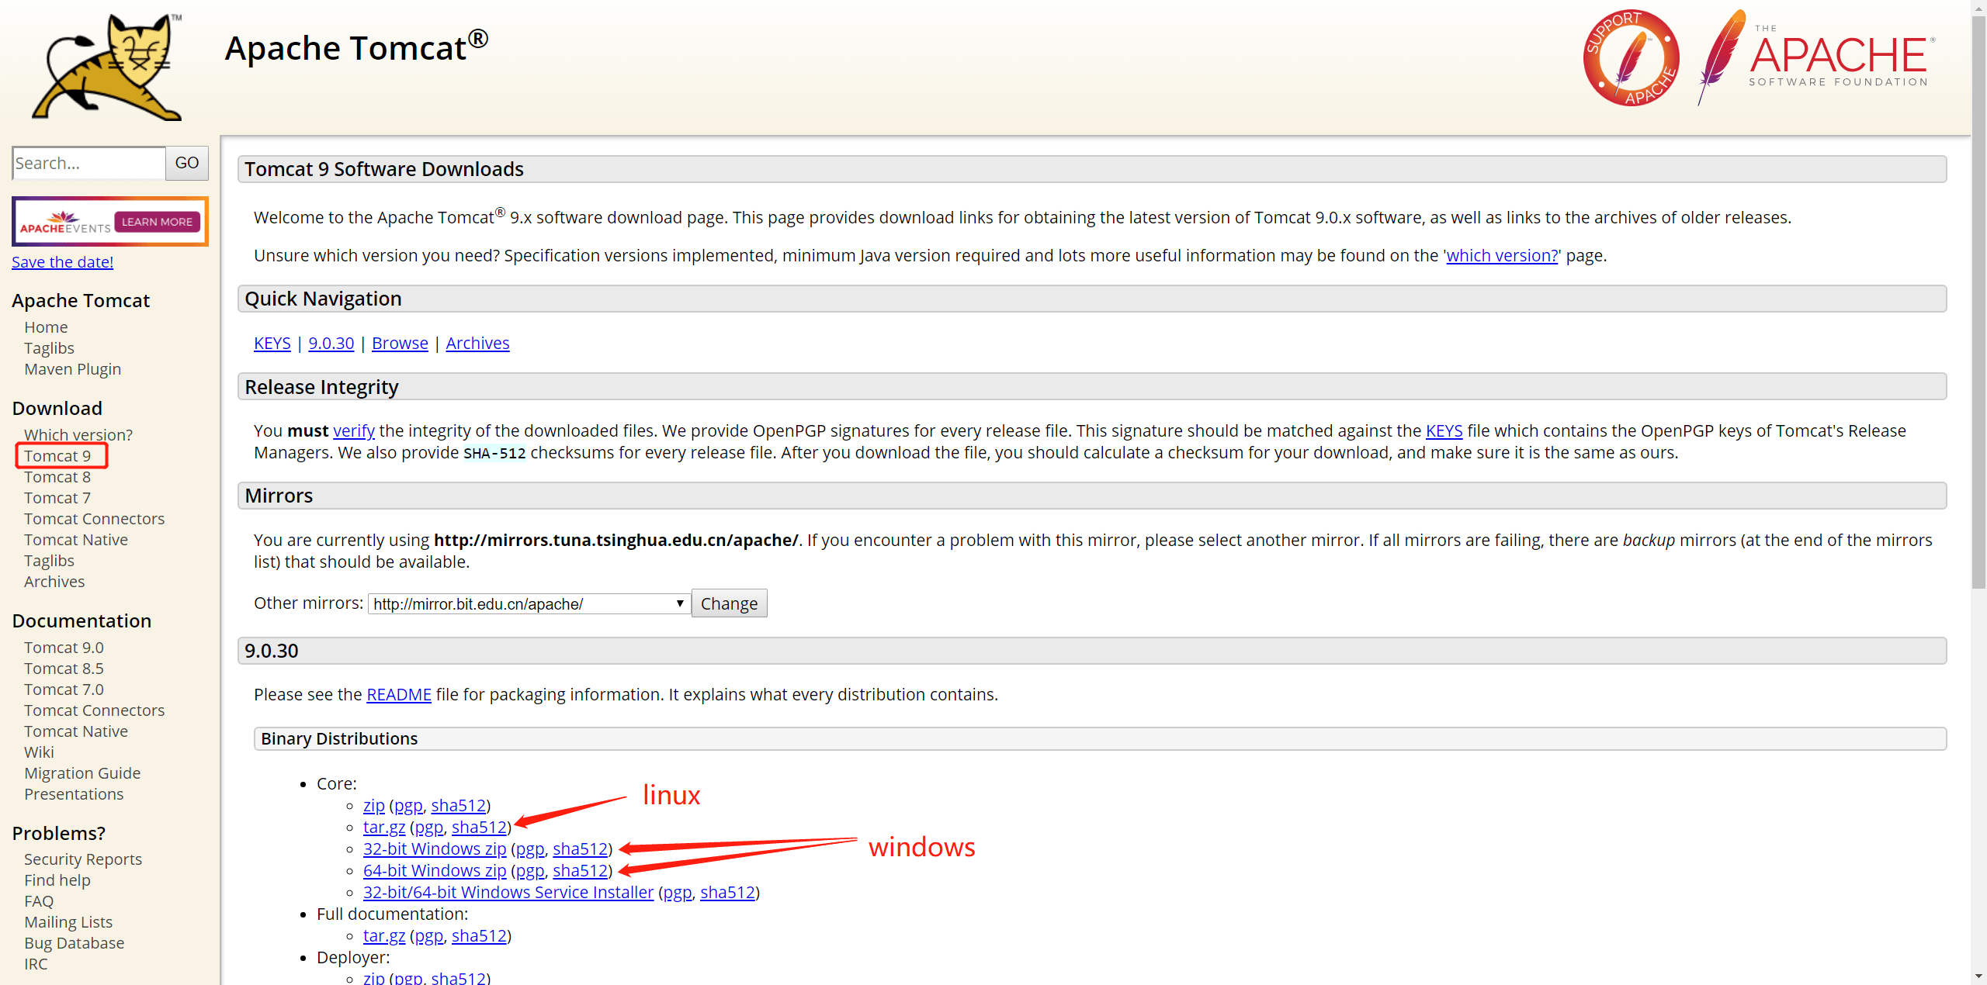Open Tomcat Native under Documentation
Viewport: 1987px width, 985px height.
point(76,731)
